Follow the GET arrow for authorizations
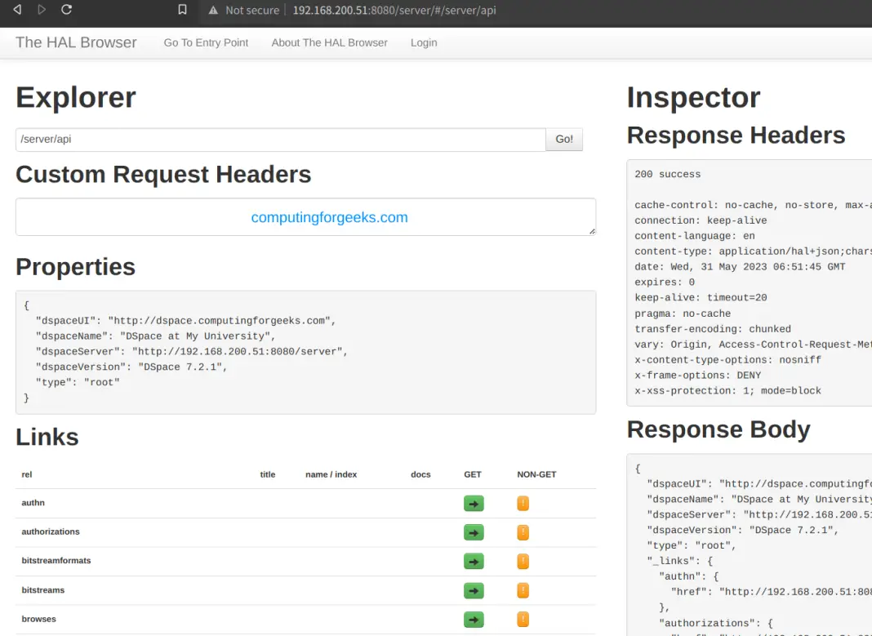This screenshot has width=872, height=636. click(x=474, y=532)
